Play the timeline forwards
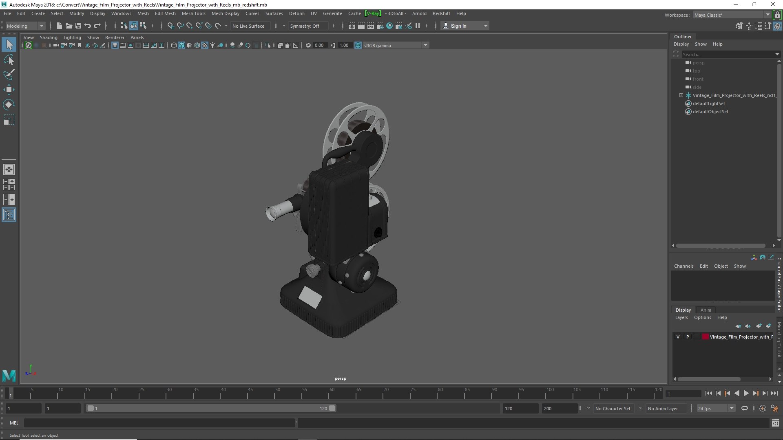 coord(746,393)
